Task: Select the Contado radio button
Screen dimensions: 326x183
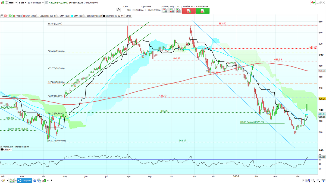Action: [133, 10]
